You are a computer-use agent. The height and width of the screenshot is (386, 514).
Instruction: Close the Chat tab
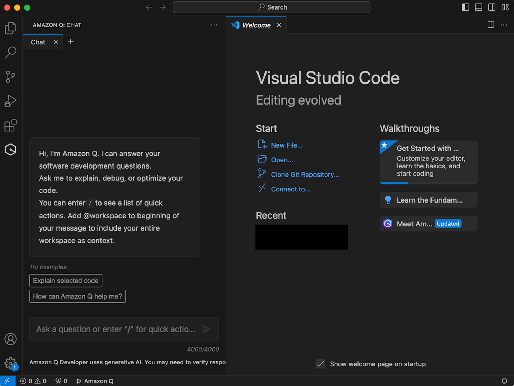[x=56, y=42]
